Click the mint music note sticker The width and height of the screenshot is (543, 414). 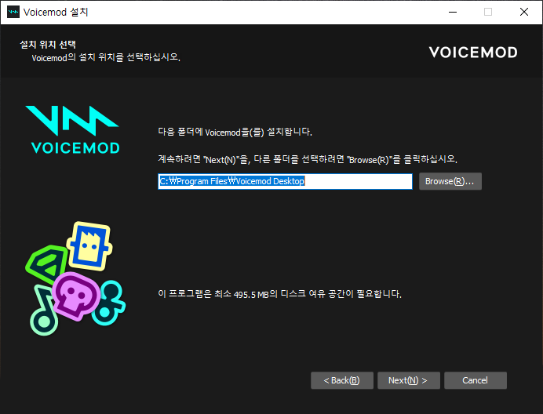[x=43, y=310]
